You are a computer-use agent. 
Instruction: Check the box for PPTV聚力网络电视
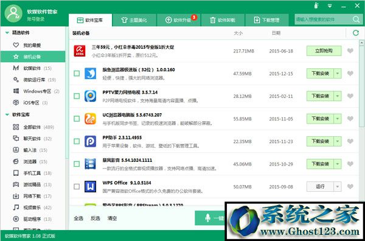(77, 96)
